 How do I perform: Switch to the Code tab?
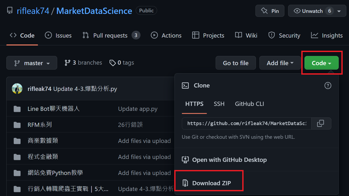[22, 35]
